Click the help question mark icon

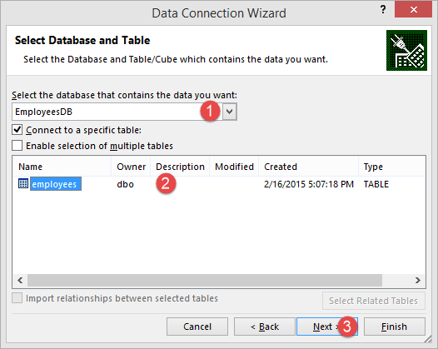point(383,10)
